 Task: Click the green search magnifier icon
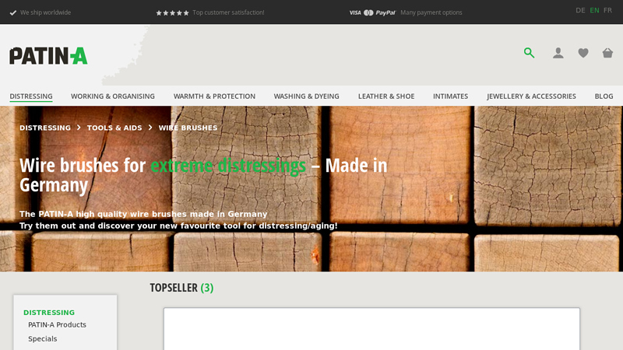pyautogui.click(x=530, y=53)
